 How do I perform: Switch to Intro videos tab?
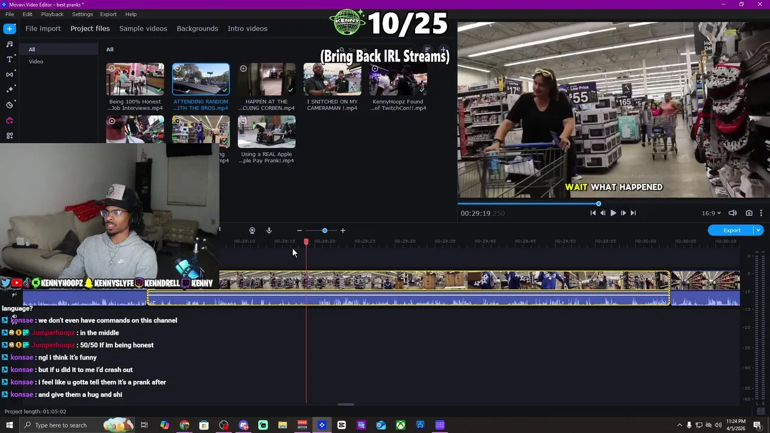(247, 28)
